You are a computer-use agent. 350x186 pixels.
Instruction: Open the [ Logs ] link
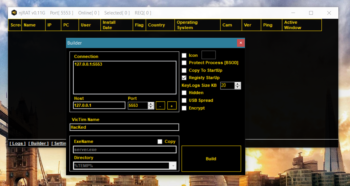point(17,143)
